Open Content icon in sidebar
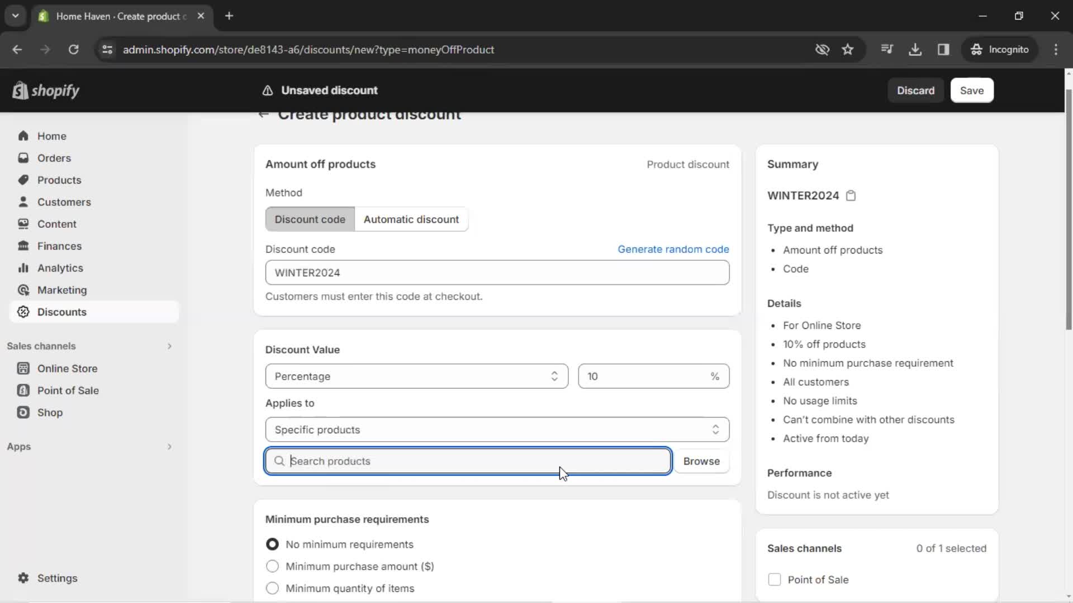The width and height of the screenshot is (1073, 603). (x=23, y=224)
